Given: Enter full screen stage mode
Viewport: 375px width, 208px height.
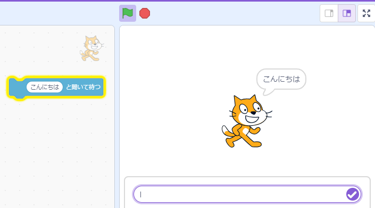Looking at the screenshot, I should tap(366, 13).
